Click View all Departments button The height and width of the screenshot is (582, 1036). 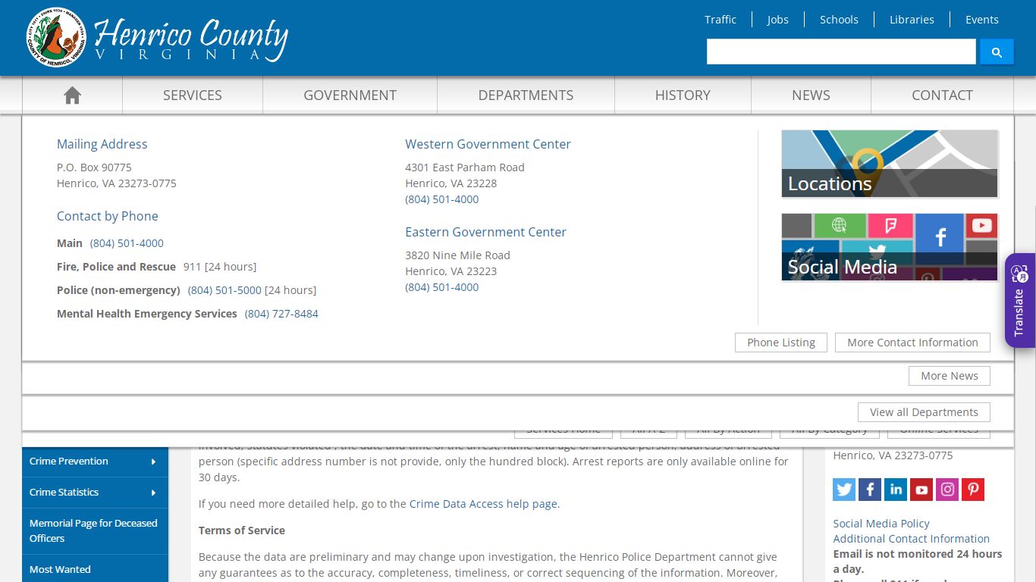(924, 412)
